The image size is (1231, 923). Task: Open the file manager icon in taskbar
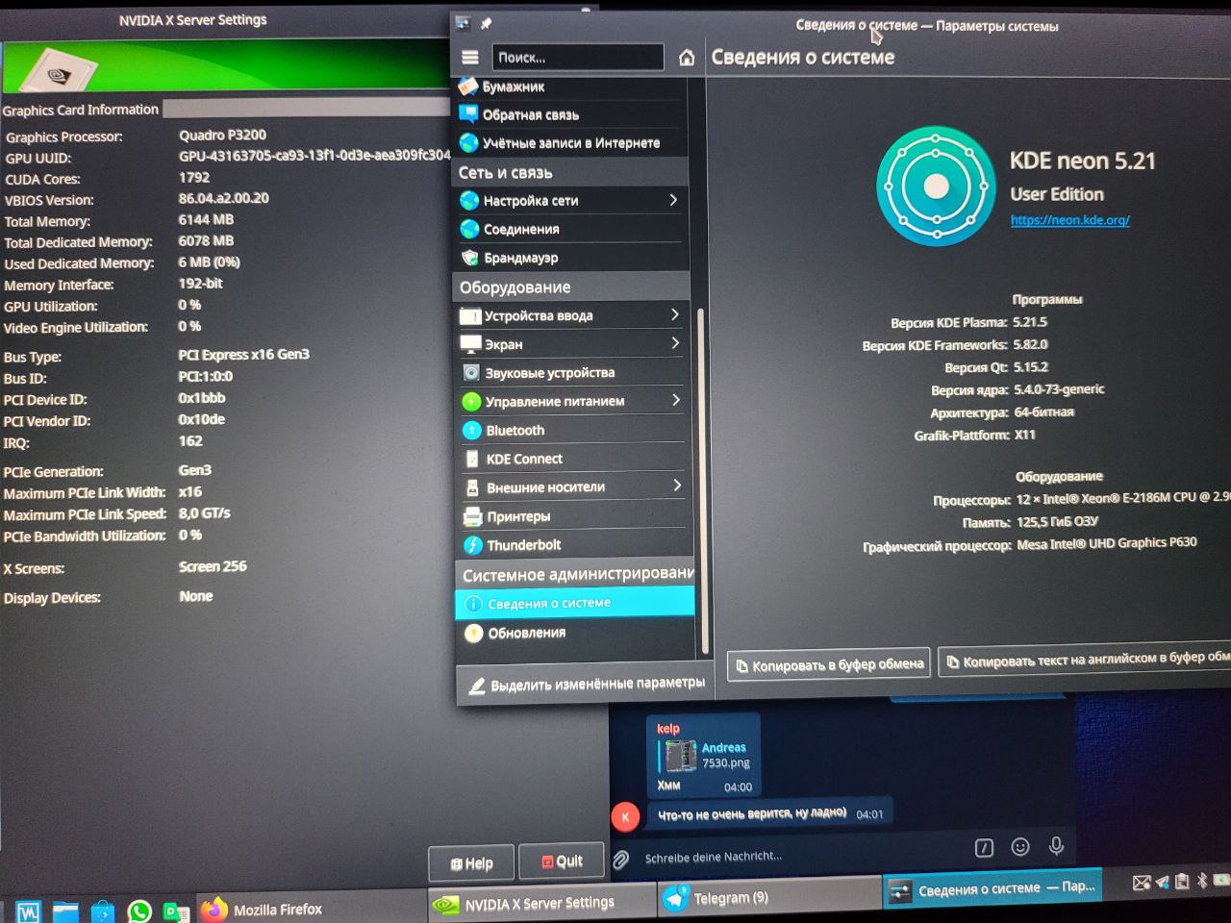coord(65,911)
